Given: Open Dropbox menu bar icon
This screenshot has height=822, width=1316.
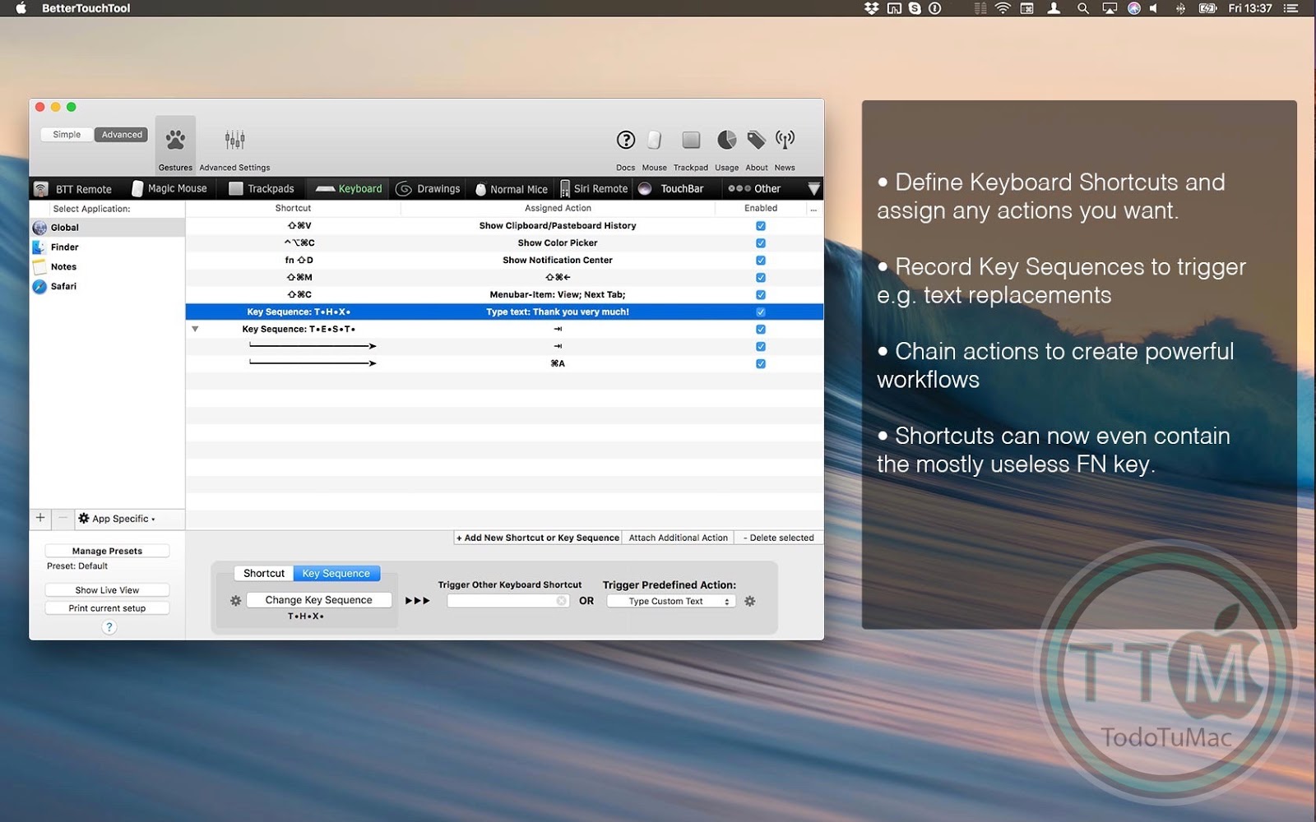Looking at the screenshot, I should pos(871,8).
